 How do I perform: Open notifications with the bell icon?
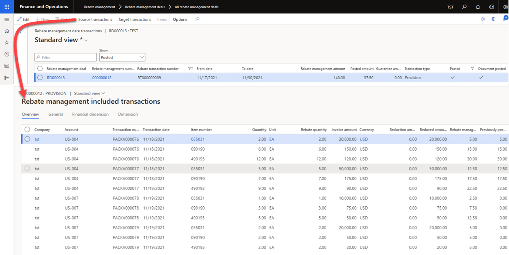(477, 7)
